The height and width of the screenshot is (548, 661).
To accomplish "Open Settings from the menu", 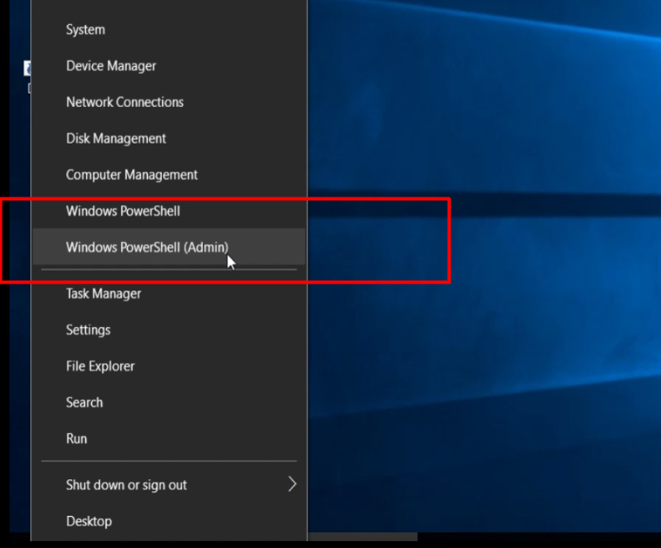I will 169,330.
